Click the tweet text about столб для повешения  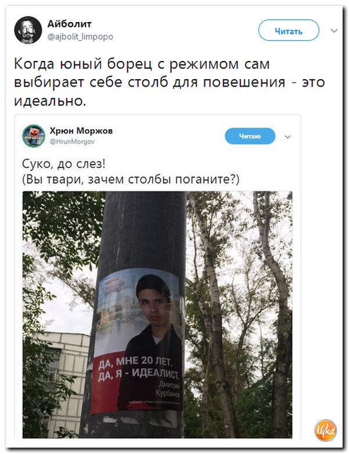[170, 82]
